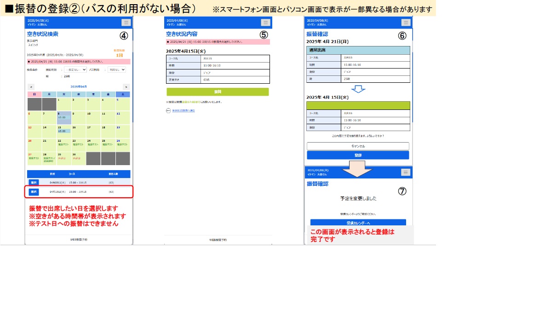539x333 pixels.
Task: Click the back arrow circle icon in screen ⑤
Action: coord(168,111)
